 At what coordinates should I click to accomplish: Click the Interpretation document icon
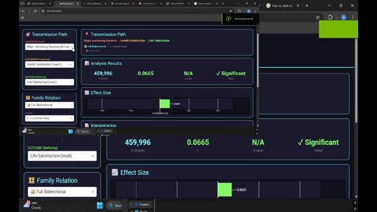(87, 125)
